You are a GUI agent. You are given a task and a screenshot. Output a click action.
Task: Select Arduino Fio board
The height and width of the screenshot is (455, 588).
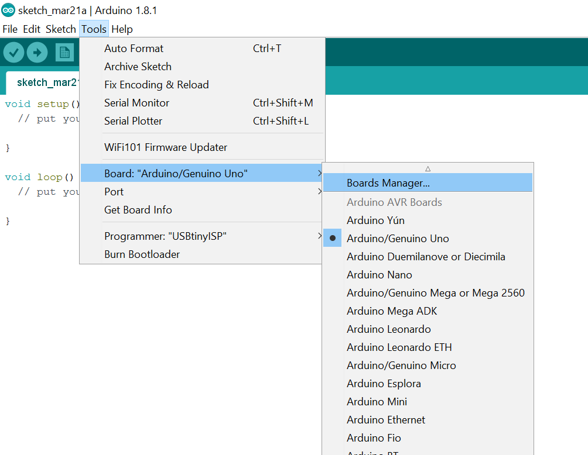point(428,438)
